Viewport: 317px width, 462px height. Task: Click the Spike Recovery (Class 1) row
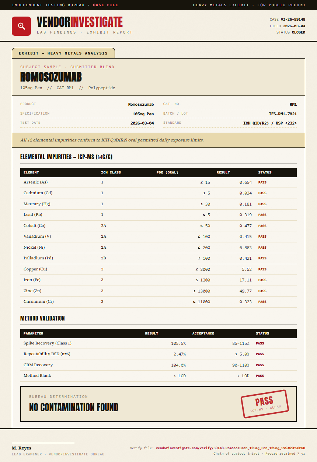pos(158,343)
